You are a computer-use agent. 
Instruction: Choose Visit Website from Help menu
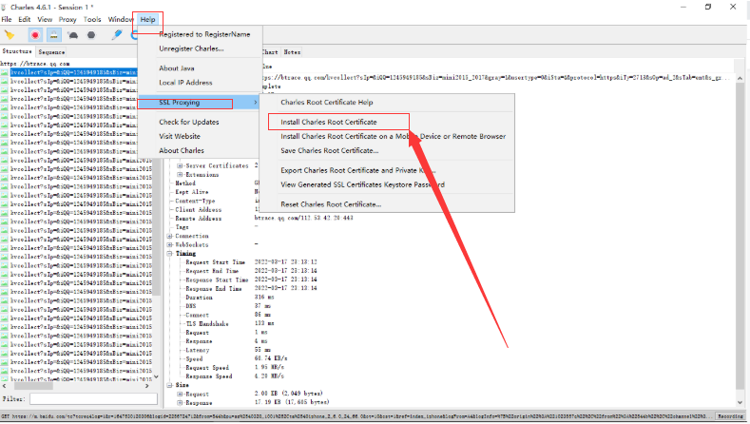pyautogui.click(x=180, y=136)
